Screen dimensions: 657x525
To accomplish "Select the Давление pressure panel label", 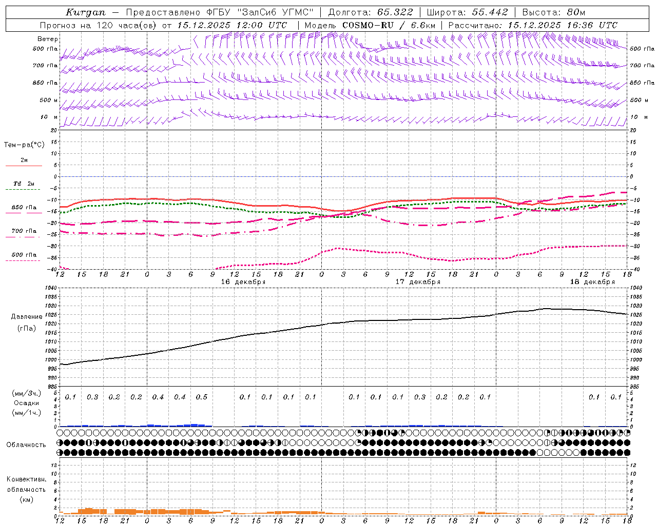I will 27,317.
